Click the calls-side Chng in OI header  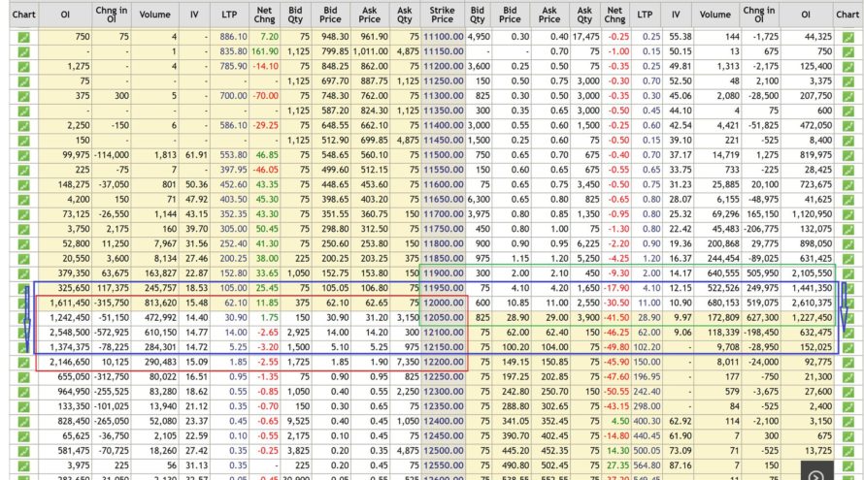[112, 15]
